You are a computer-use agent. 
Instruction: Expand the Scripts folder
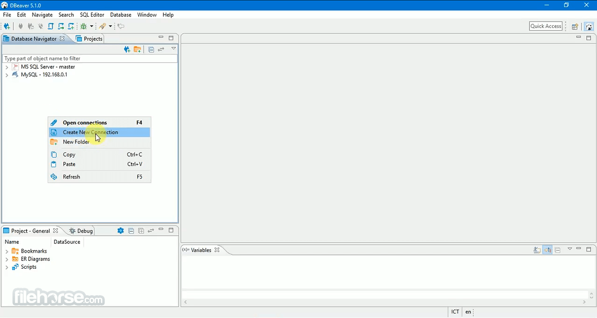[7, 267]
